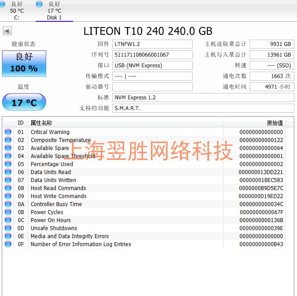The image size is (297, 296).
Task: Click status orb for Critical Warning row
Action: (8, 132)
